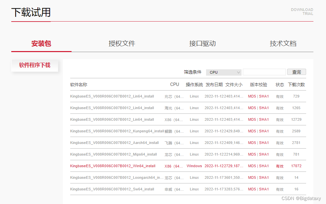The height and width of the screenshot is (204, 326).
Task: Switch to the 接口驱动 tab
Action: 202,43
